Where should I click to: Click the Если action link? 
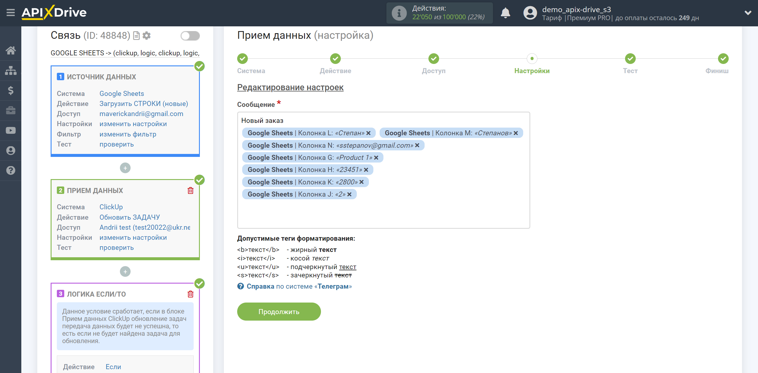(113, 367)
